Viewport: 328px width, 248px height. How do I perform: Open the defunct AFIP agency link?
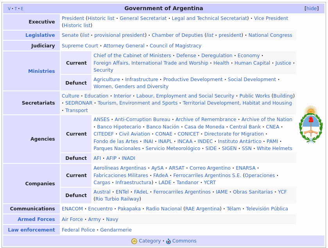[x=111, y=158]
